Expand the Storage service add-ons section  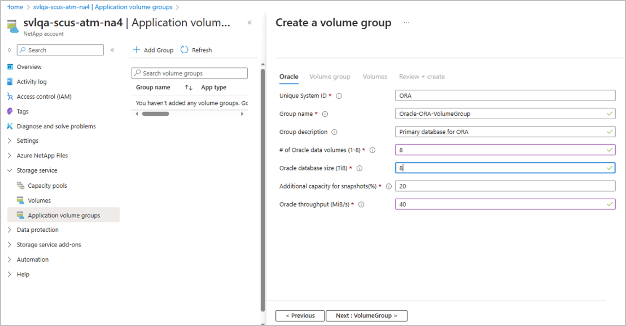10,244
